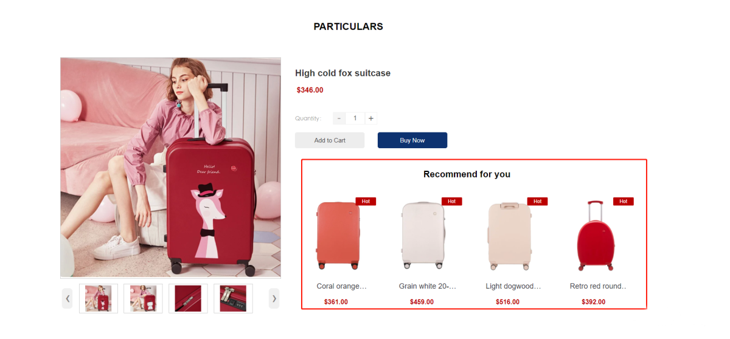730x339 pixels.
Task: View the combination lock thumbnail
Action: point(233,298)
